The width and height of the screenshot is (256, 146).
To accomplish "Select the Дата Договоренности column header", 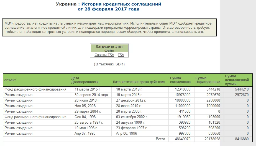I will (x=85, y=80).
